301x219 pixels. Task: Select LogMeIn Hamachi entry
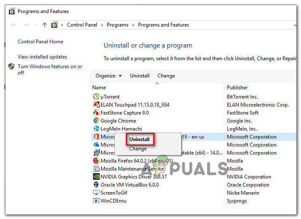[121, 129]
